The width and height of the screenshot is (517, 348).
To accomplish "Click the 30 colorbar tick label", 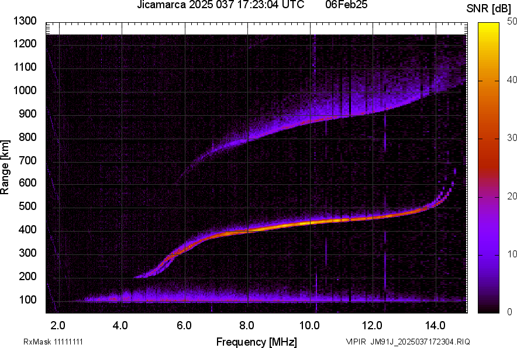I will pyautogui.click(x=512, y=138).
